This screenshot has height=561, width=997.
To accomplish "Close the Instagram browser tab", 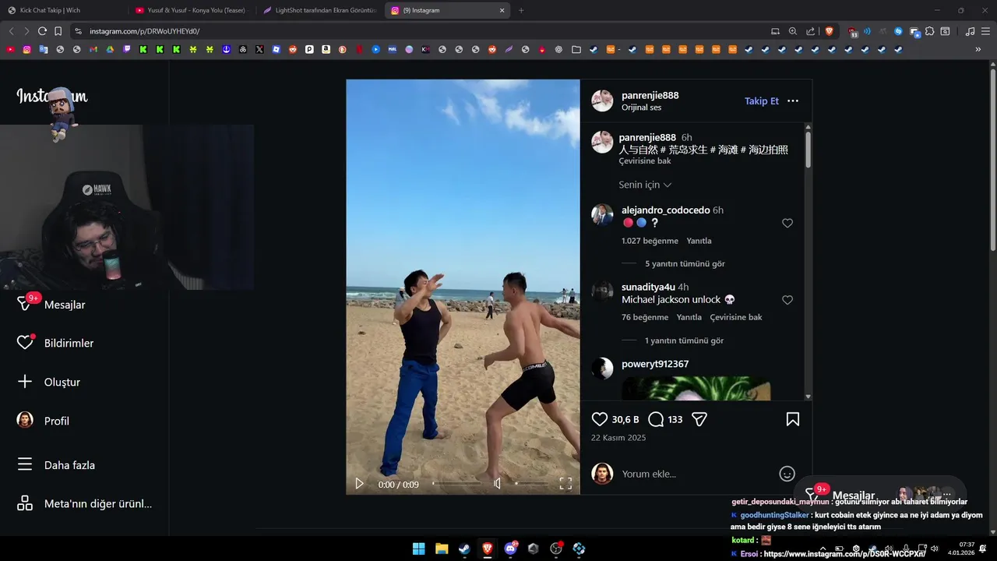I will click(x=502, y=10).
